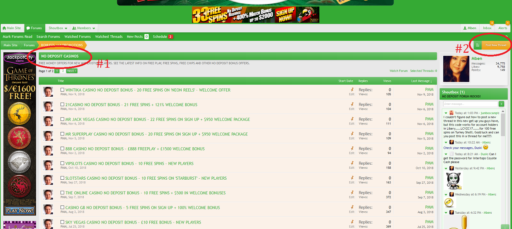The width and height of the screenshot is (512, 229).
Task: Click the Inbox notification badge showing 2
Action: pyautogui.click(x=492, y=23)
